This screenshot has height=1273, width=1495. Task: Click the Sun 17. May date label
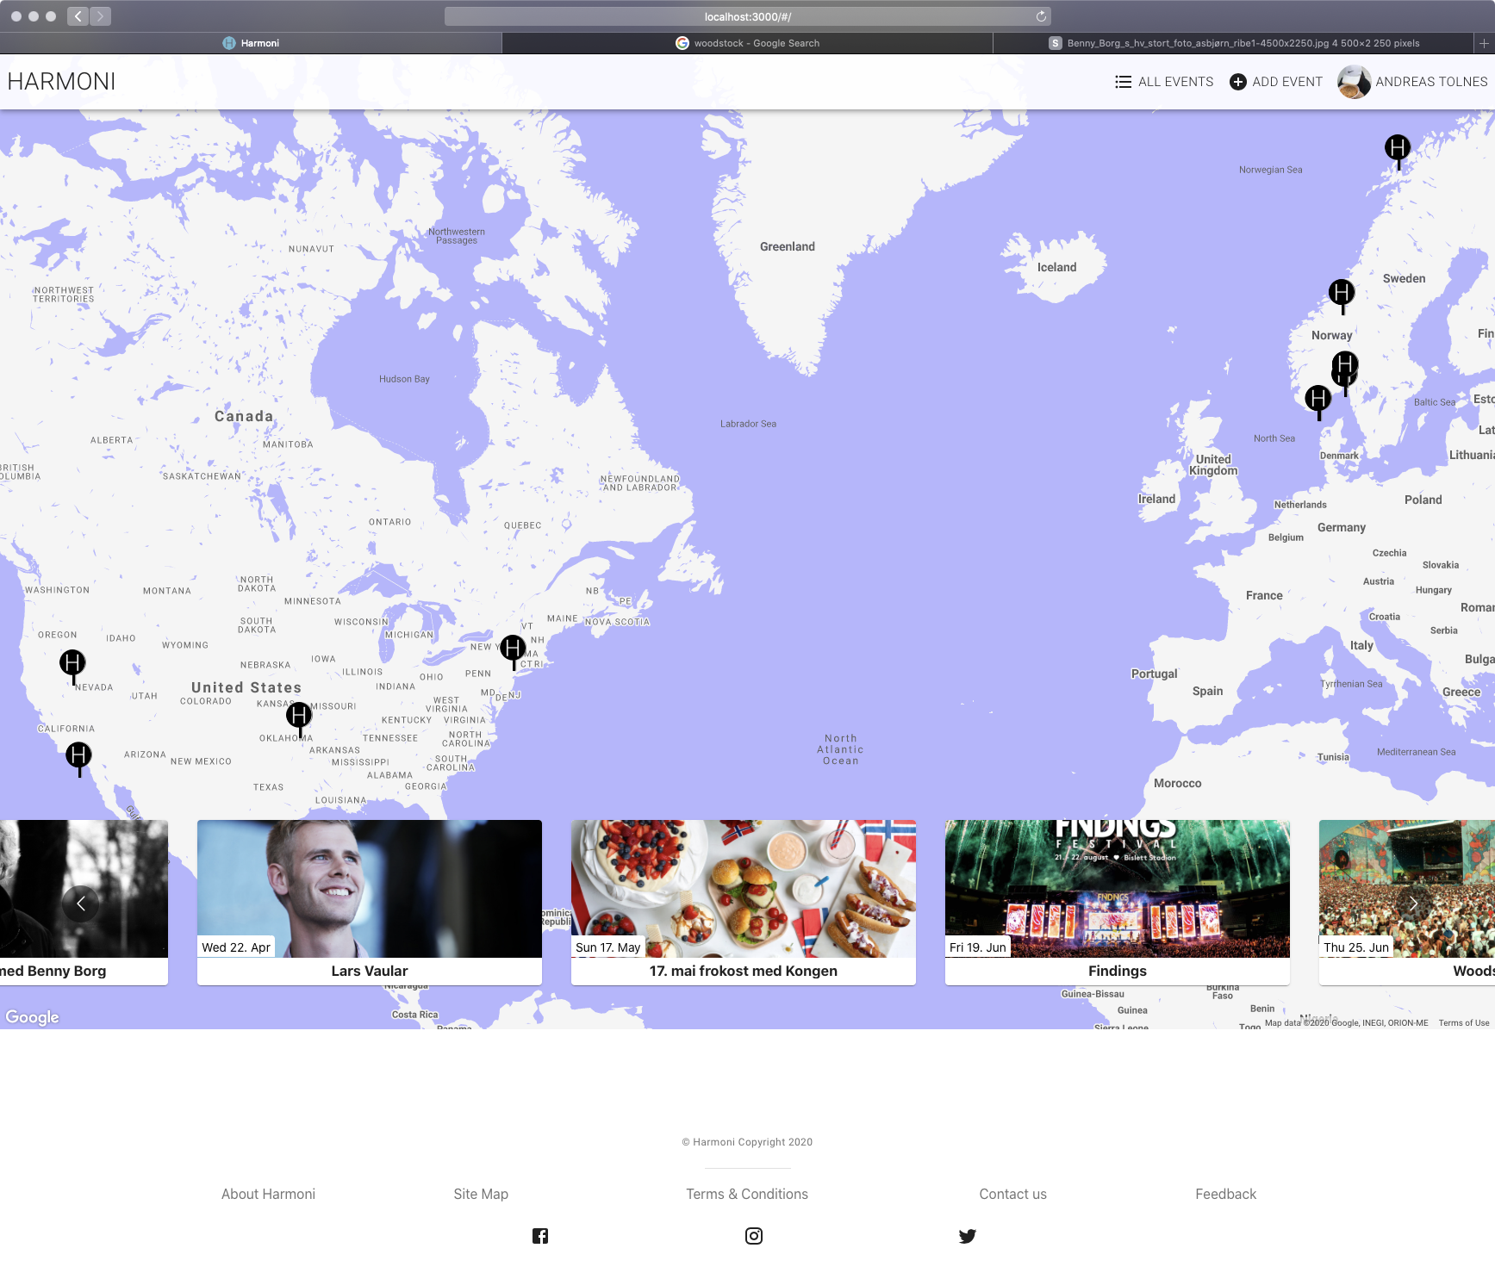point(608,947)
